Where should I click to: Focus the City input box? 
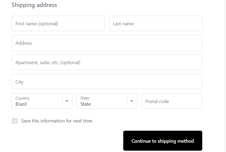pyautogui.click(x=107, y=82)
